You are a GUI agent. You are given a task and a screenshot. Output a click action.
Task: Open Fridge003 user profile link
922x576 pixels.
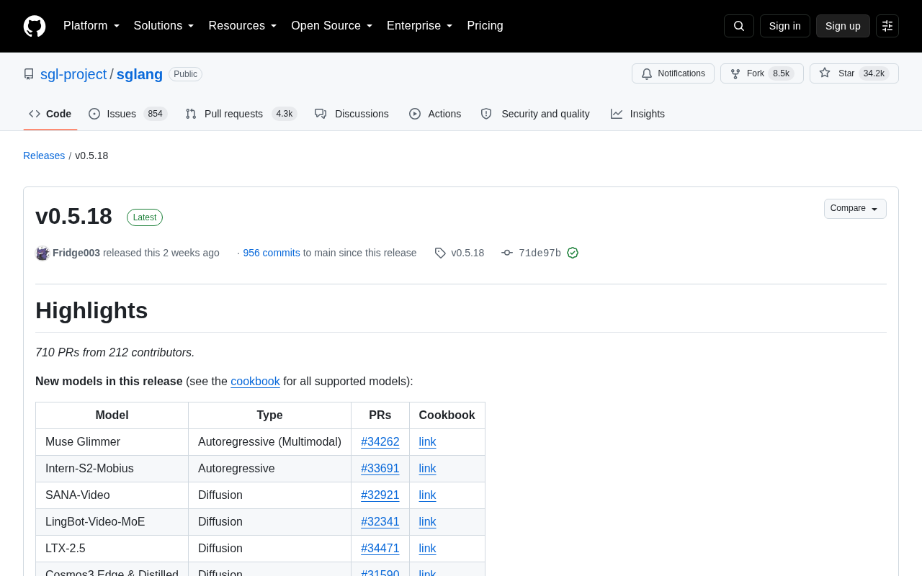point(76,253)
